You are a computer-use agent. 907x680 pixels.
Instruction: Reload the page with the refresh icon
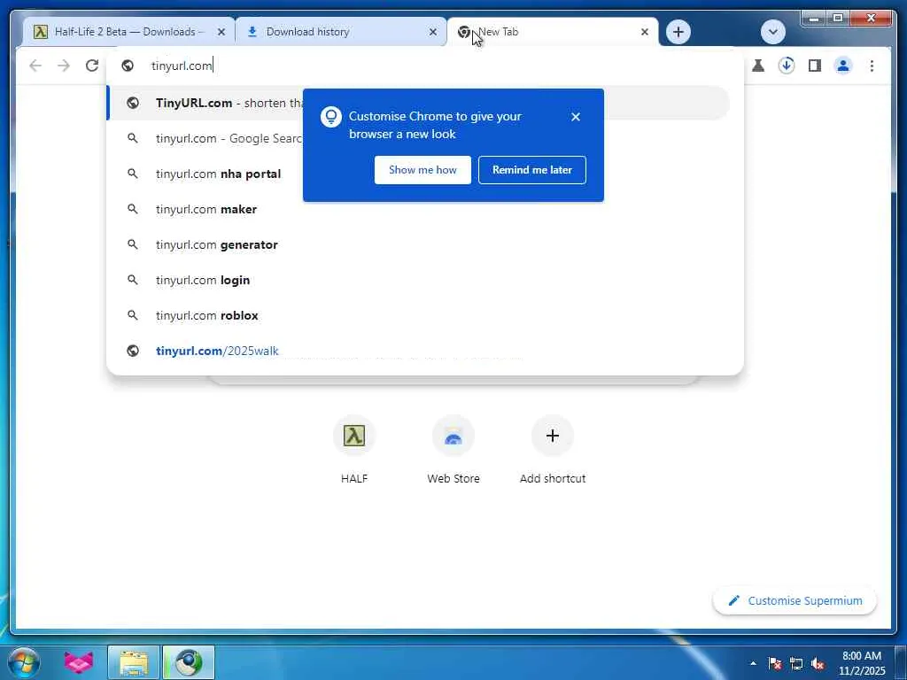coord(92,66)
